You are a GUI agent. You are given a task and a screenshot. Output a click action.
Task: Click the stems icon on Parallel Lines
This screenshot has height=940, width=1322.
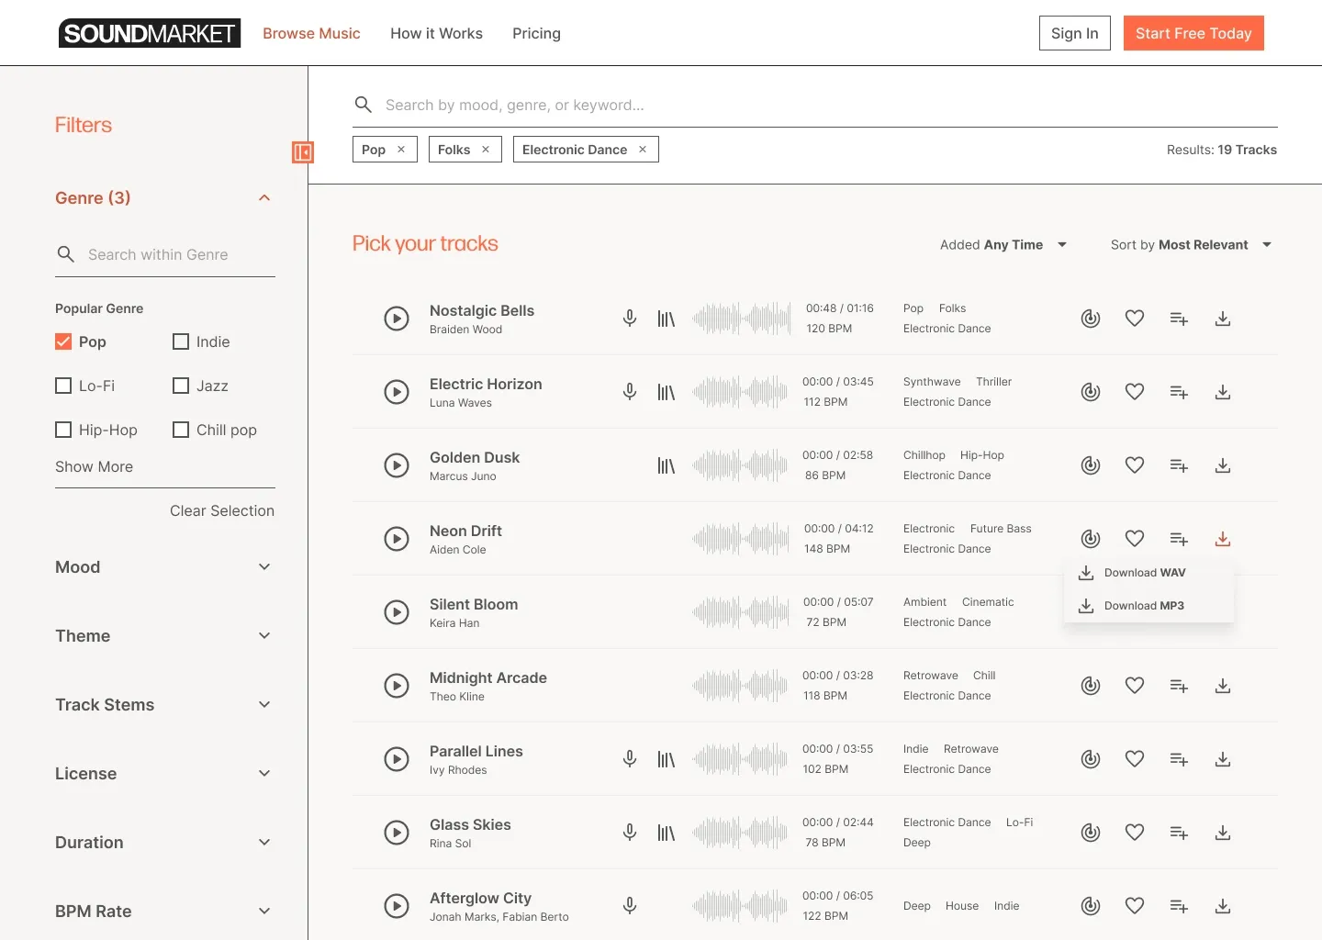pos(667,759)
